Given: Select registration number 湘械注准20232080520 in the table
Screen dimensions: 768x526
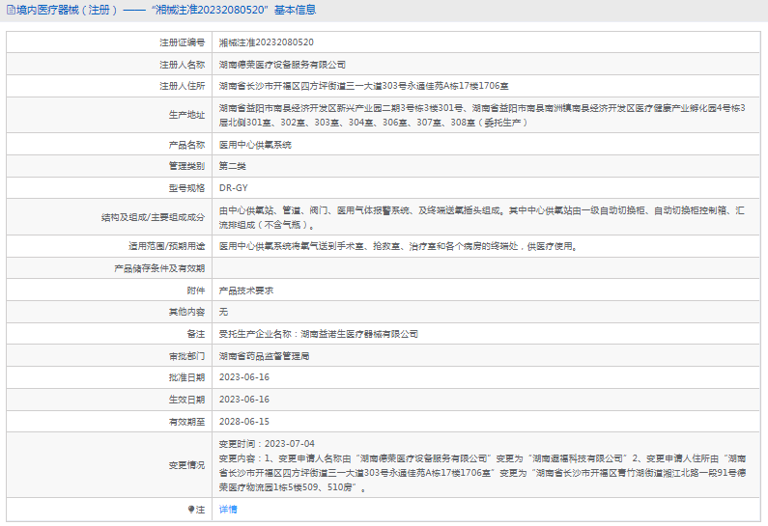Looking at the screenshot, I should tap(267, 42).
